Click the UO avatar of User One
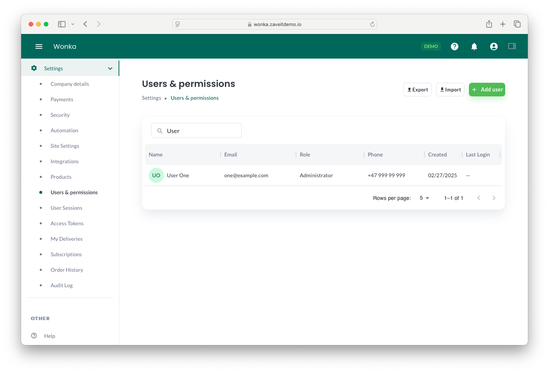 coord(156,175)
